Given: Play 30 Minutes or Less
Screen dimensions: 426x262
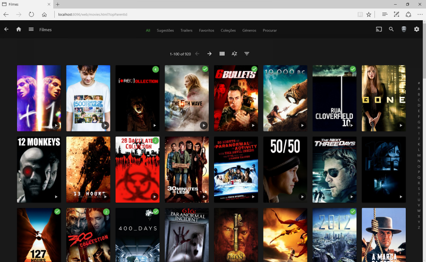Looking at the screenshot, I should pos(204,197).
